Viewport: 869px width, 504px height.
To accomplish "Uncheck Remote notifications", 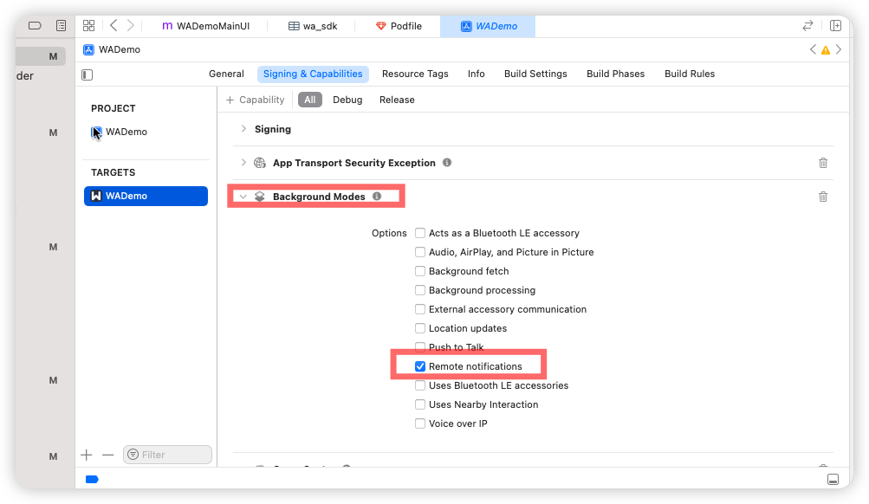I will point(420,366).
